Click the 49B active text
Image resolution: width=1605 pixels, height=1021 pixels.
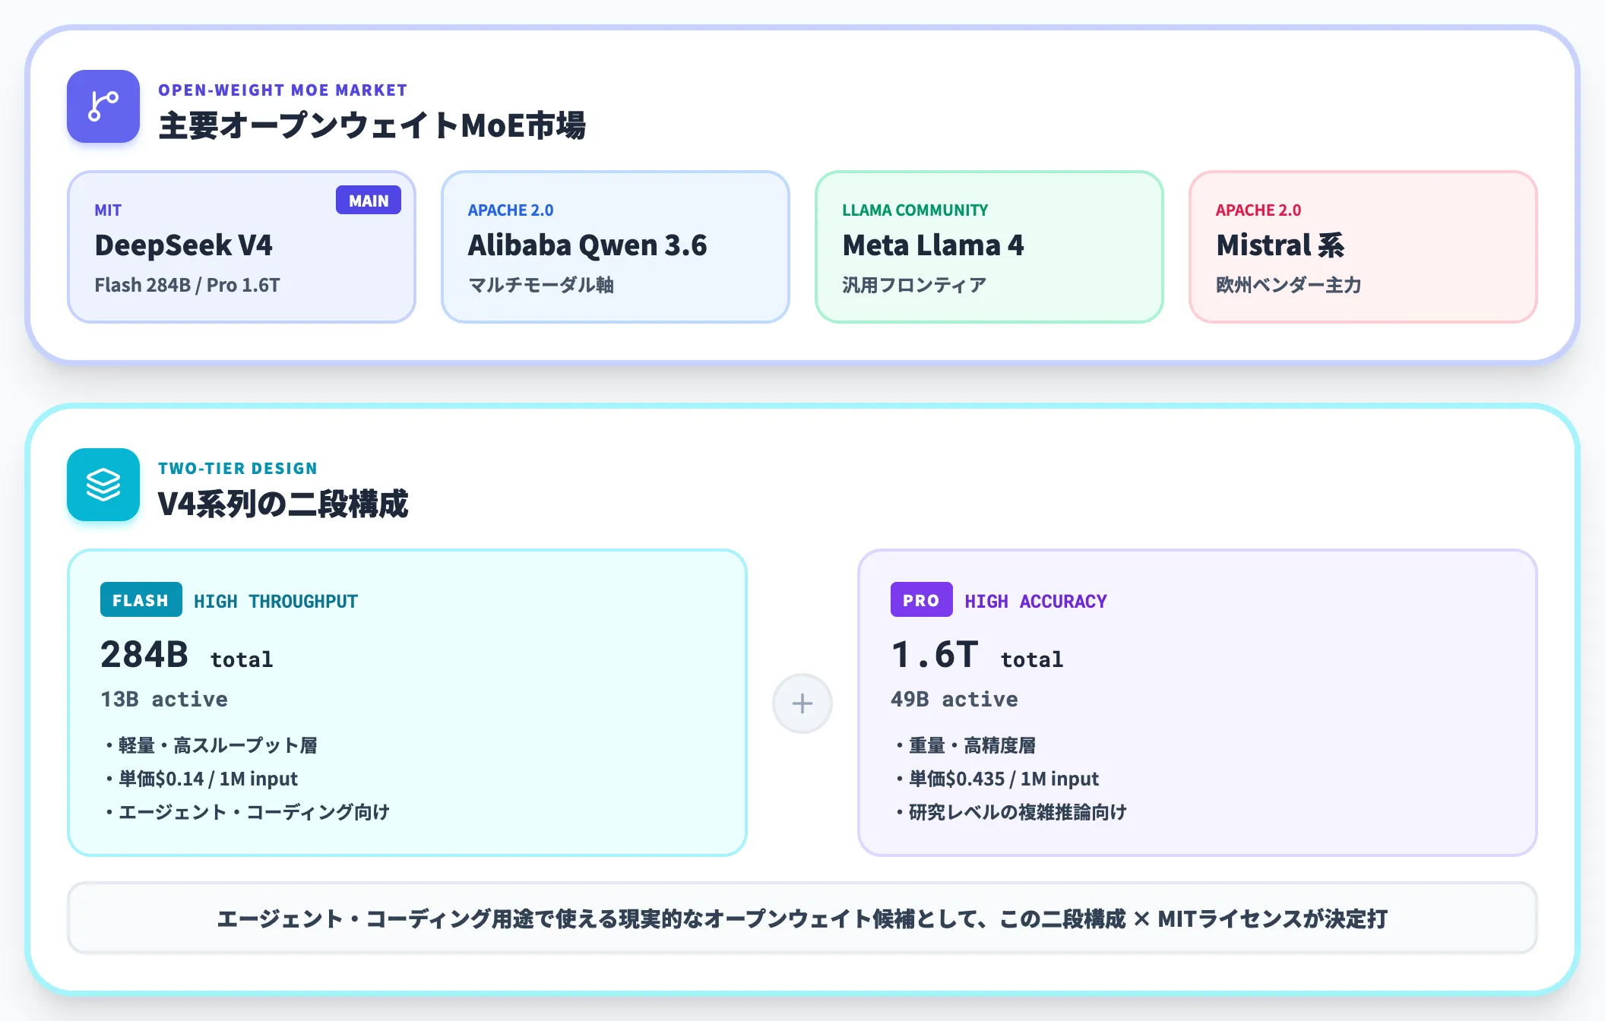954,699
